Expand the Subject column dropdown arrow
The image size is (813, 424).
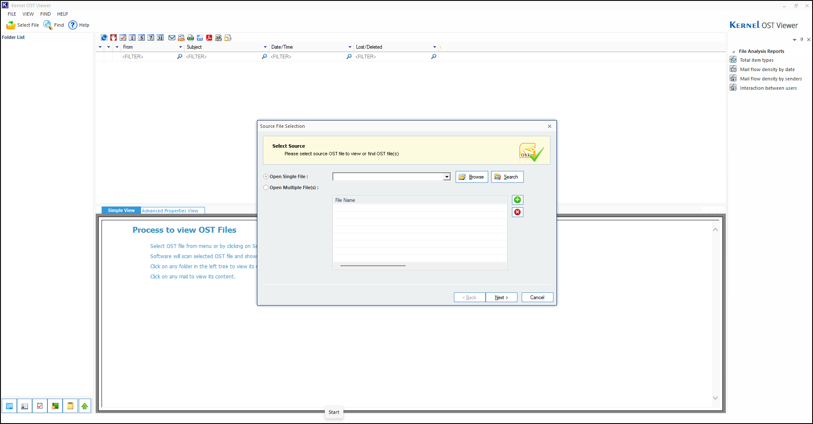click(x=265, y=47)
